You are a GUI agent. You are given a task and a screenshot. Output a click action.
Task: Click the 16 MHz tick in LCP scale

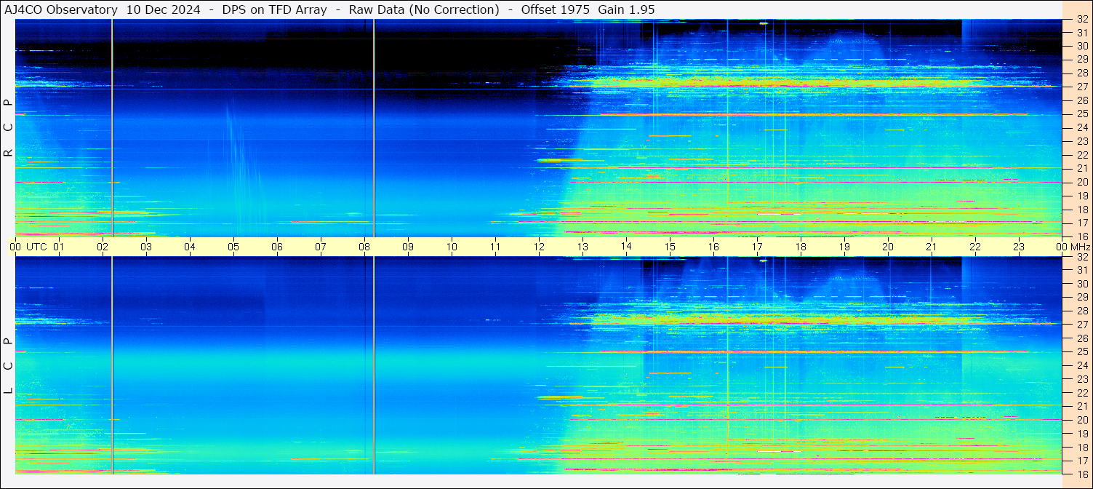click(1081, 474)
